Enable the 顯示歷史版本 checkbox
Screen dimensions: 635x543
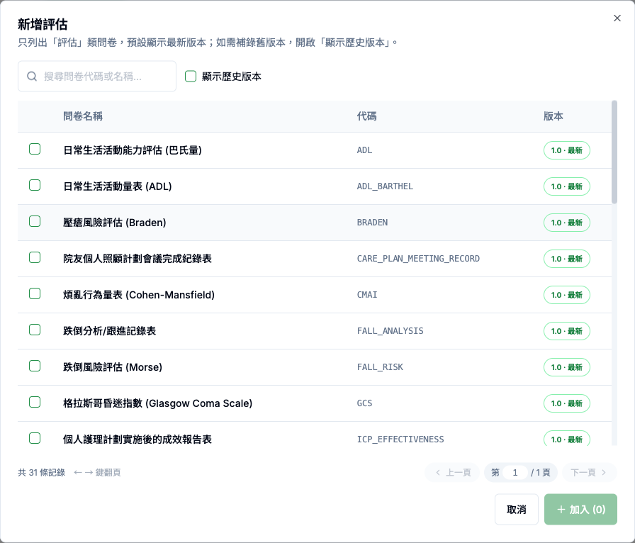click(191, 76)
